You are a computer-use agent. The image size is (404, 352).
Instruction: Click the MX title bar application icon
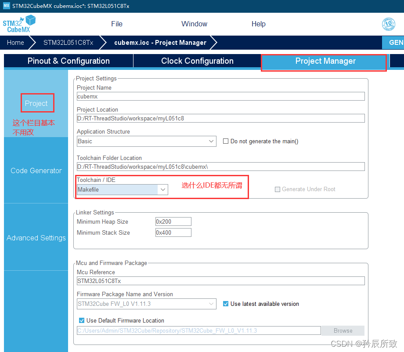6,6
